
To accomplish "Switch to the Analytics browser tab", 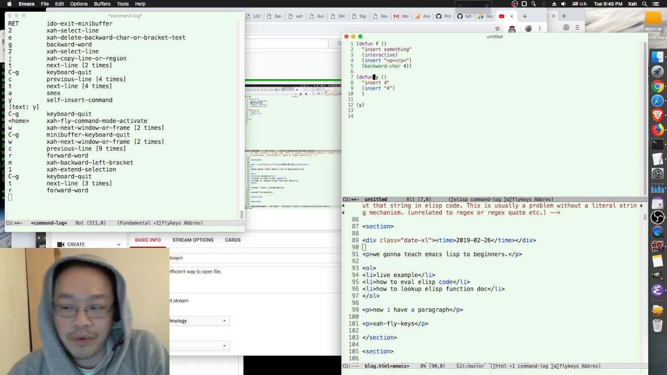I will click(x=422, y=16).
